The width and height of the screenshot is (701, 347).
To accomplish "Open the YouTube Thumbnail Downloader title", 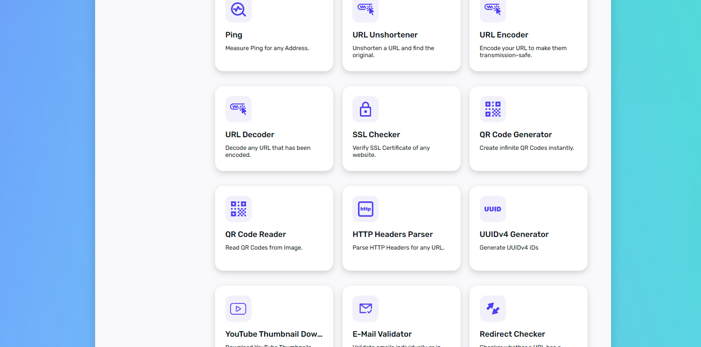I will pos(274,334).
